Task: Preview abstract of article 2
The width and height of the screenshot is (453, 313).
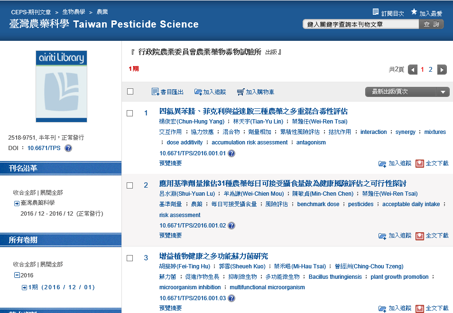Action: coord(170,236)
